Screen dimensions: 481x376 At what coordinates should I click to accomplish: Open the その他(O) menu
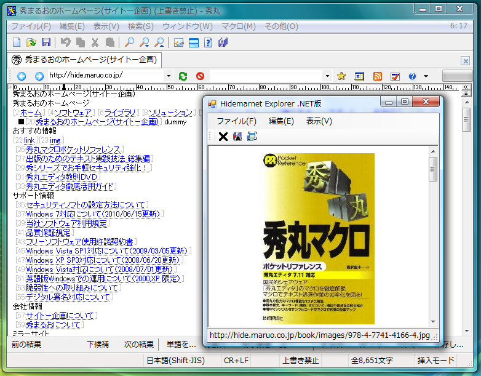point(281,26)
